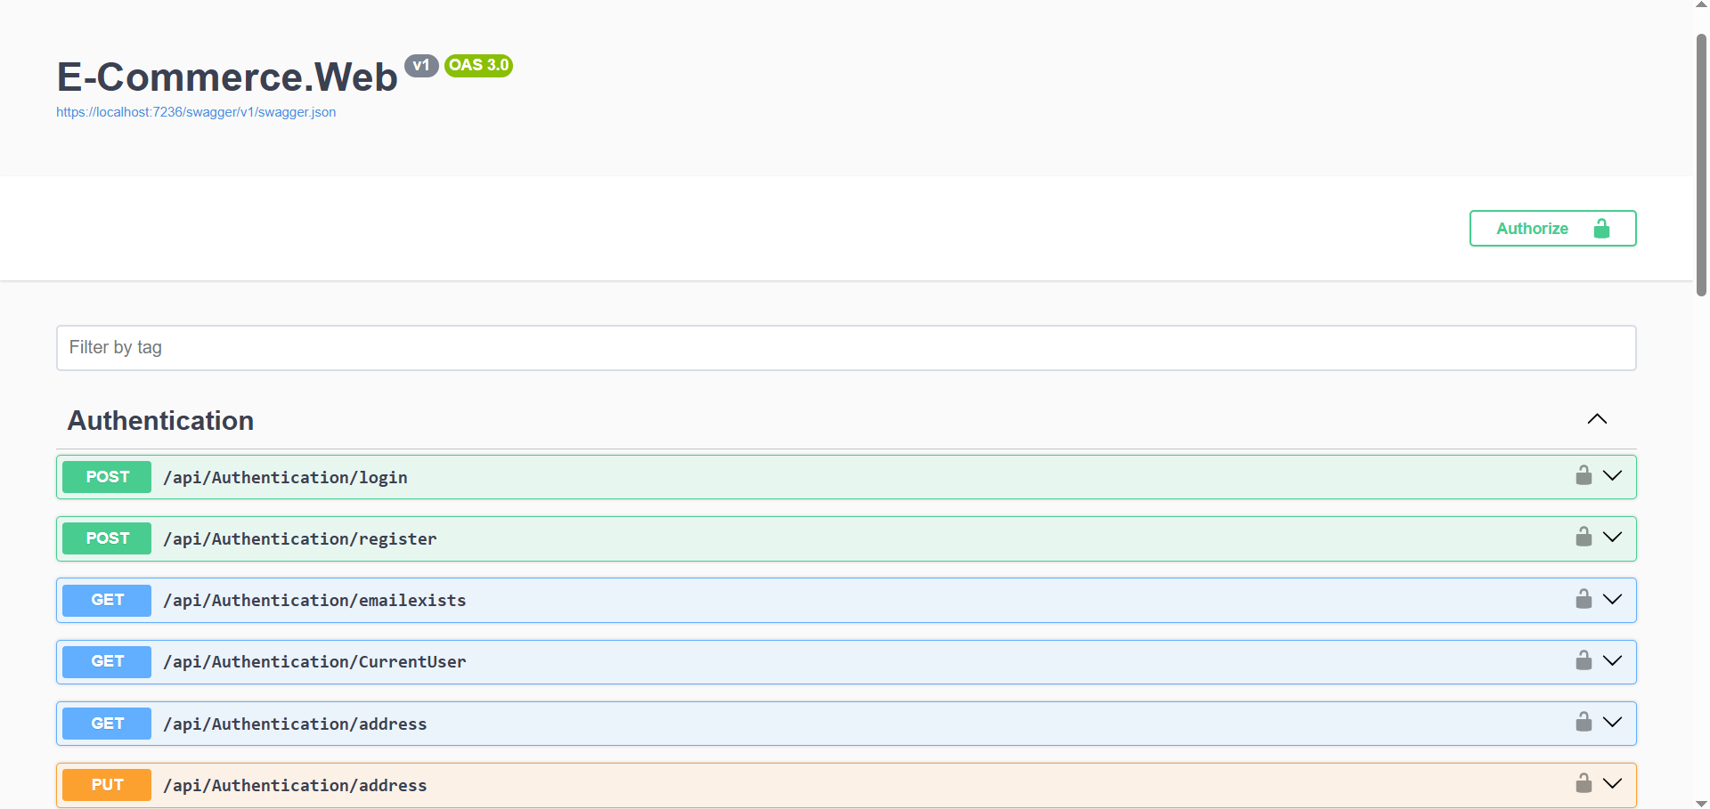This screenshot has width=1710, height=809.
Task: Expand the POST register endpoint chevron
Action: [1612, 537]
